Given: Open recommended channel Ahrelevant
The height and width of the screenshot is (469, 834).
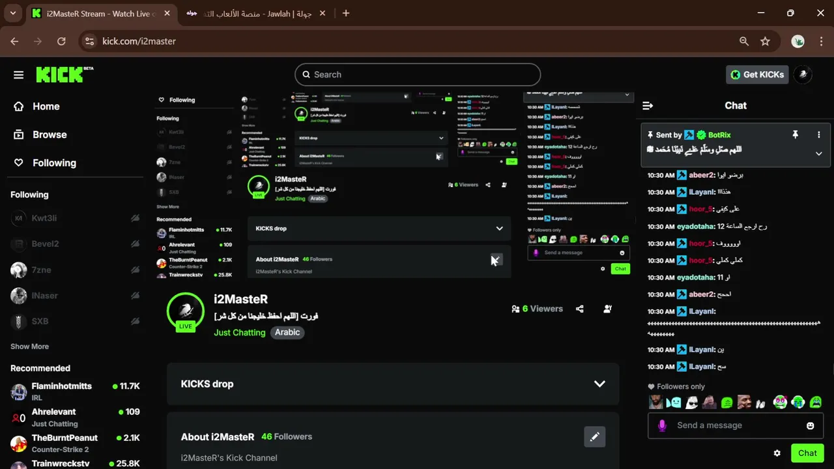Looking at the screenshot, I should pyautogui.click(x=75, y=418).
